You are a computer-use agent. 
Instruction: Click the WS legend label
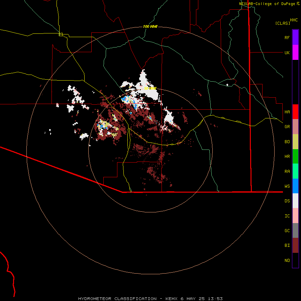click(287, 186)
